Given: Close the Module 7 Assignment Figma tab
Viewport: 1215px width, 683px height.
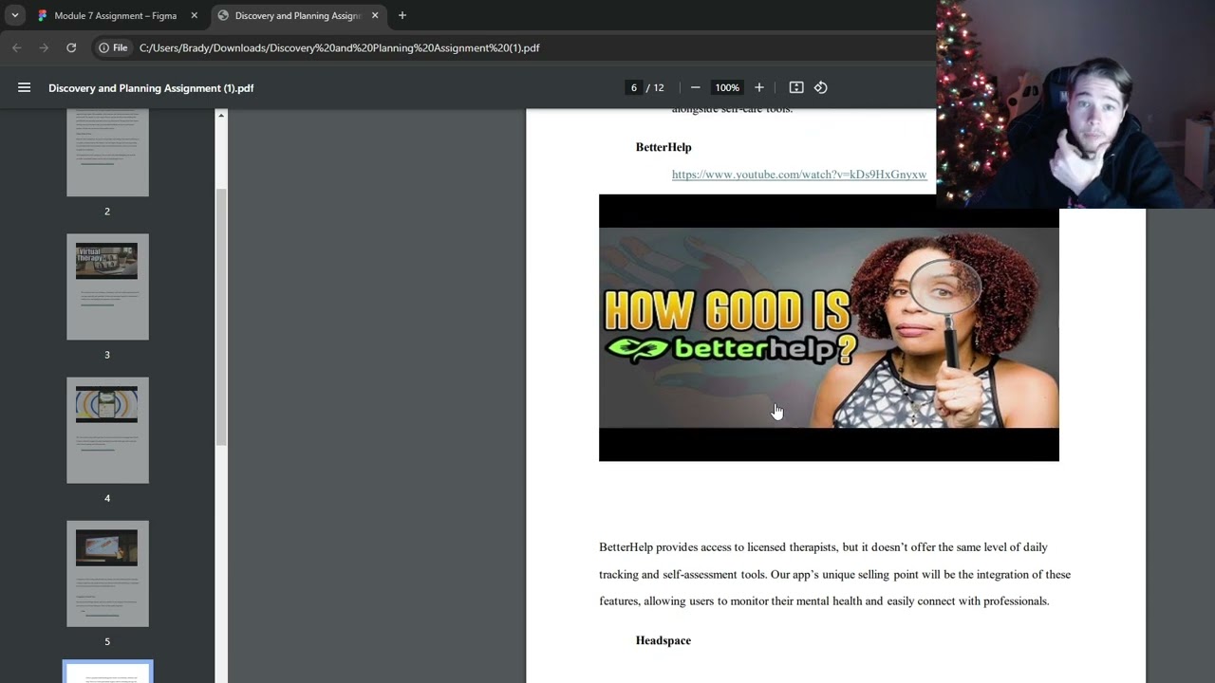Looking at the screenshot, I should pyautogui.click(x=194, y=15).
